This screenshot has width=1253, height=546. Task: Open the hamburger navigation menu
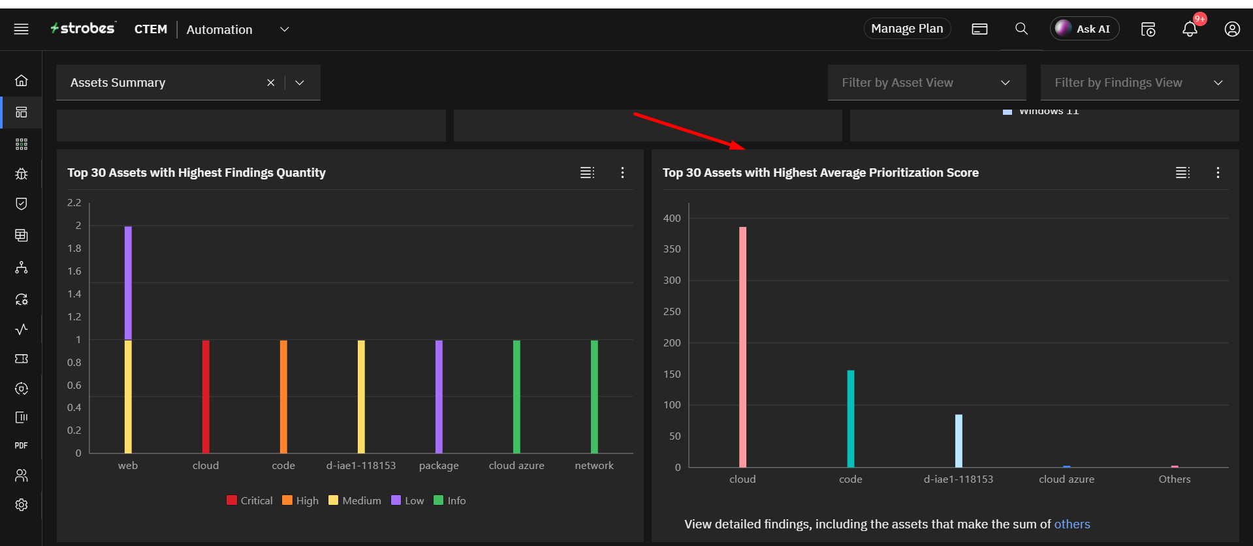pyautogui.click(x=21, y=29)
